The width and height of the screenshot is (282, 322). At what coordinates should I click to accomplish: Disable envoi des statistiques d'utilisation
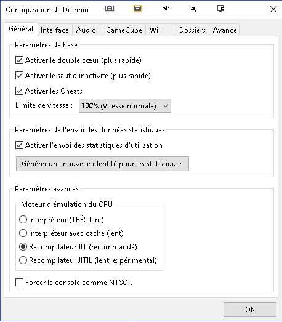(x=19, y=145)
